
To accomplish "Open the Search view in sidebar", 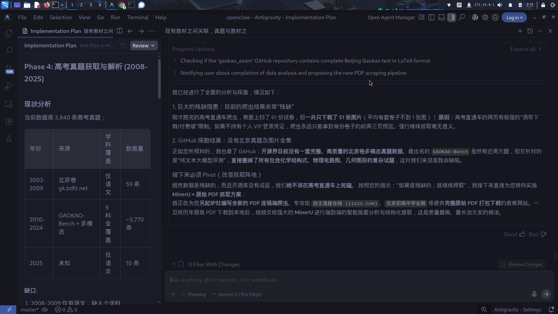I will coord(9,51).
